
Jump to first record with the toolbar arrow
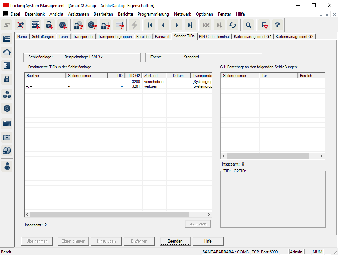tap(150, 25)
